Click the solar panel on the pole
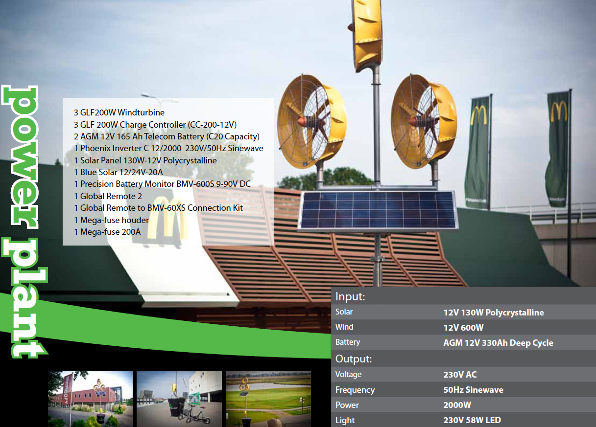The width and height of the screenshot is (596, 427). coord(379,210)
